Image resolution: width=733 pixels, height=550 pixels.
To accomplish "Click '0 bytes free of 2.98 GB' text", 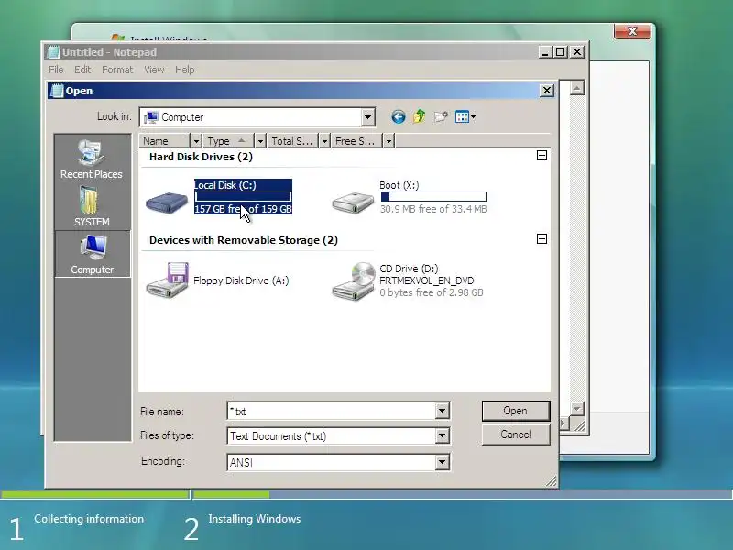I will click(431, 292).
